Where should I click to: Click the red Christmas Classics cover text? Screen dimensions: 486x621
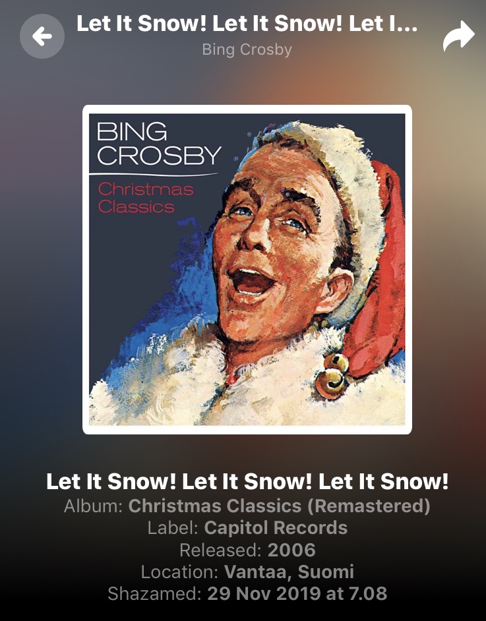click(x=145, y=198)
